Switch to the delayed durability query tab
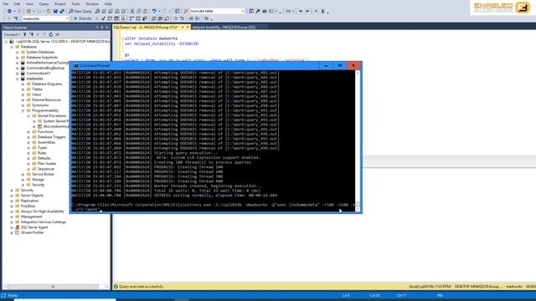Viewport: 536px width, 301px height. 224,27
